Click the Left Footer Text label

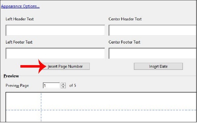tap(19, 42)
